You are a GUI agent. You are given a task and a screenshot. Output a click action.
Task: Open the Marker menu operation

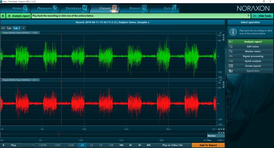coord(250,52)
